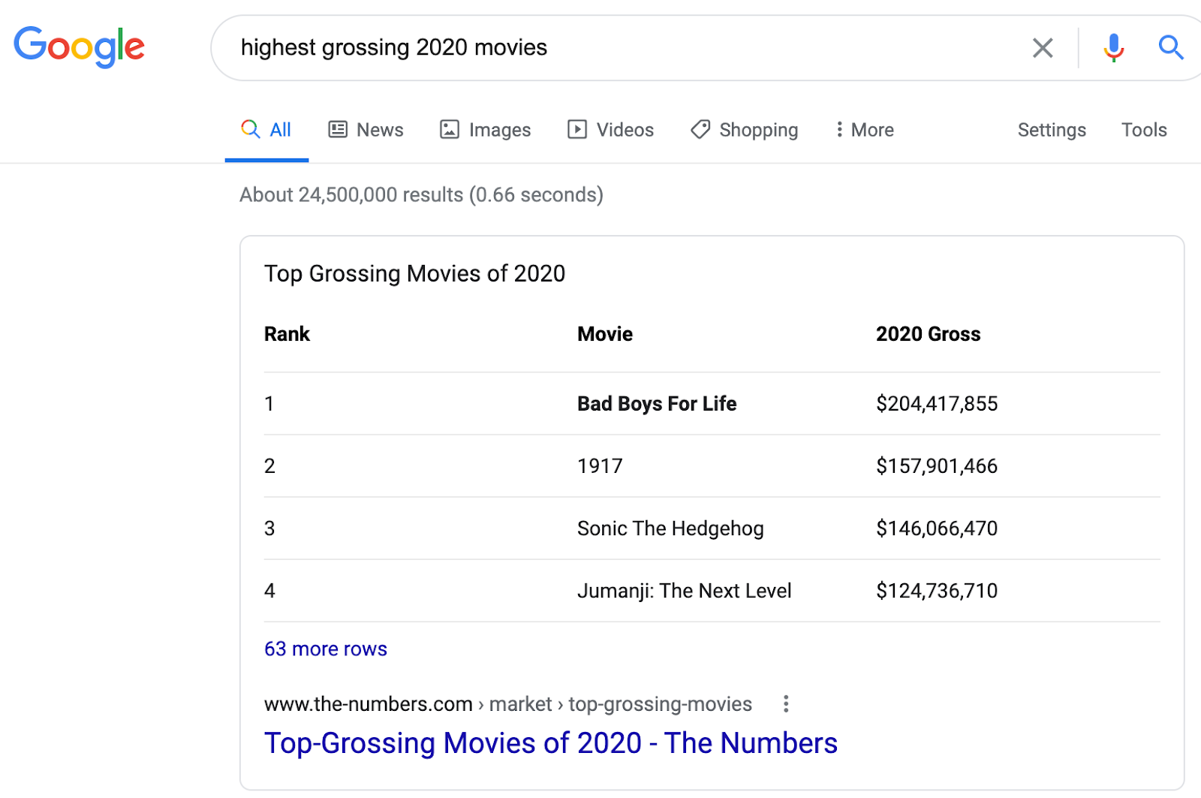Select 'Jumanji: The Next Level' cell
Screen dimensions: 1201x798
[685, 591]
